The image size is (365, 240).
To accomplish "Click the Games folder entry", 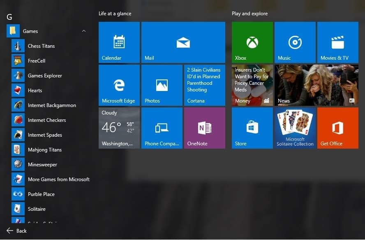I will 30,31.
